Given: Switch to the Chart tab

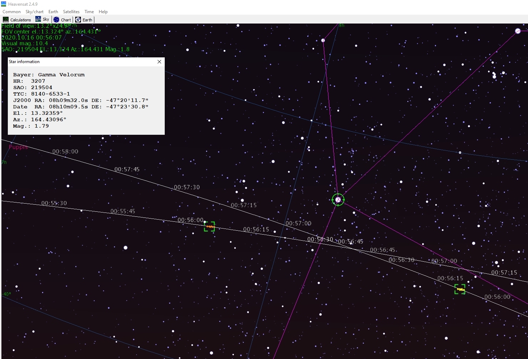Looking at the screenshot, I should click(x=62, y=20).
